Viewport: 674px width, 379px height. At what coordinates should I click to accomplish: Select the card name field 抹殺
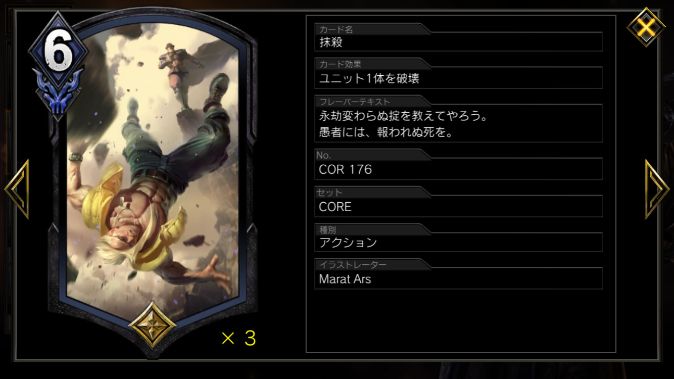point(458,42)
